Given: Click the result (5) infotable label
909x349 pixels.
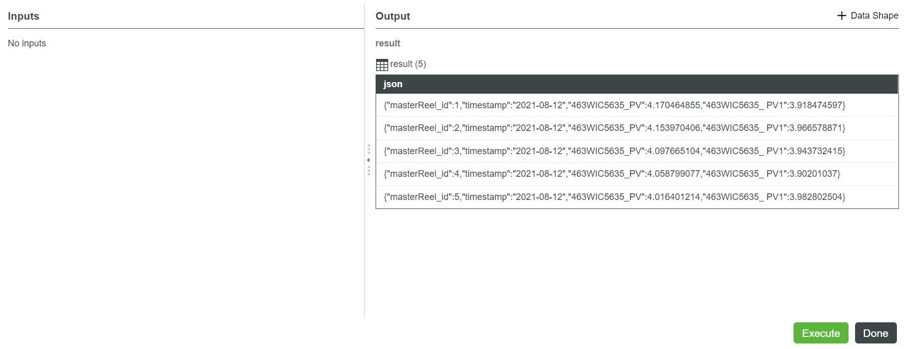Looking at the screenshot, I should [408, 64].
